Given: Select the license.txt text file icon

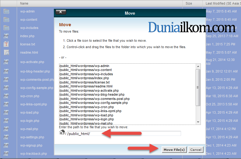Looking at the screenshot, I should tap(6, 44).
